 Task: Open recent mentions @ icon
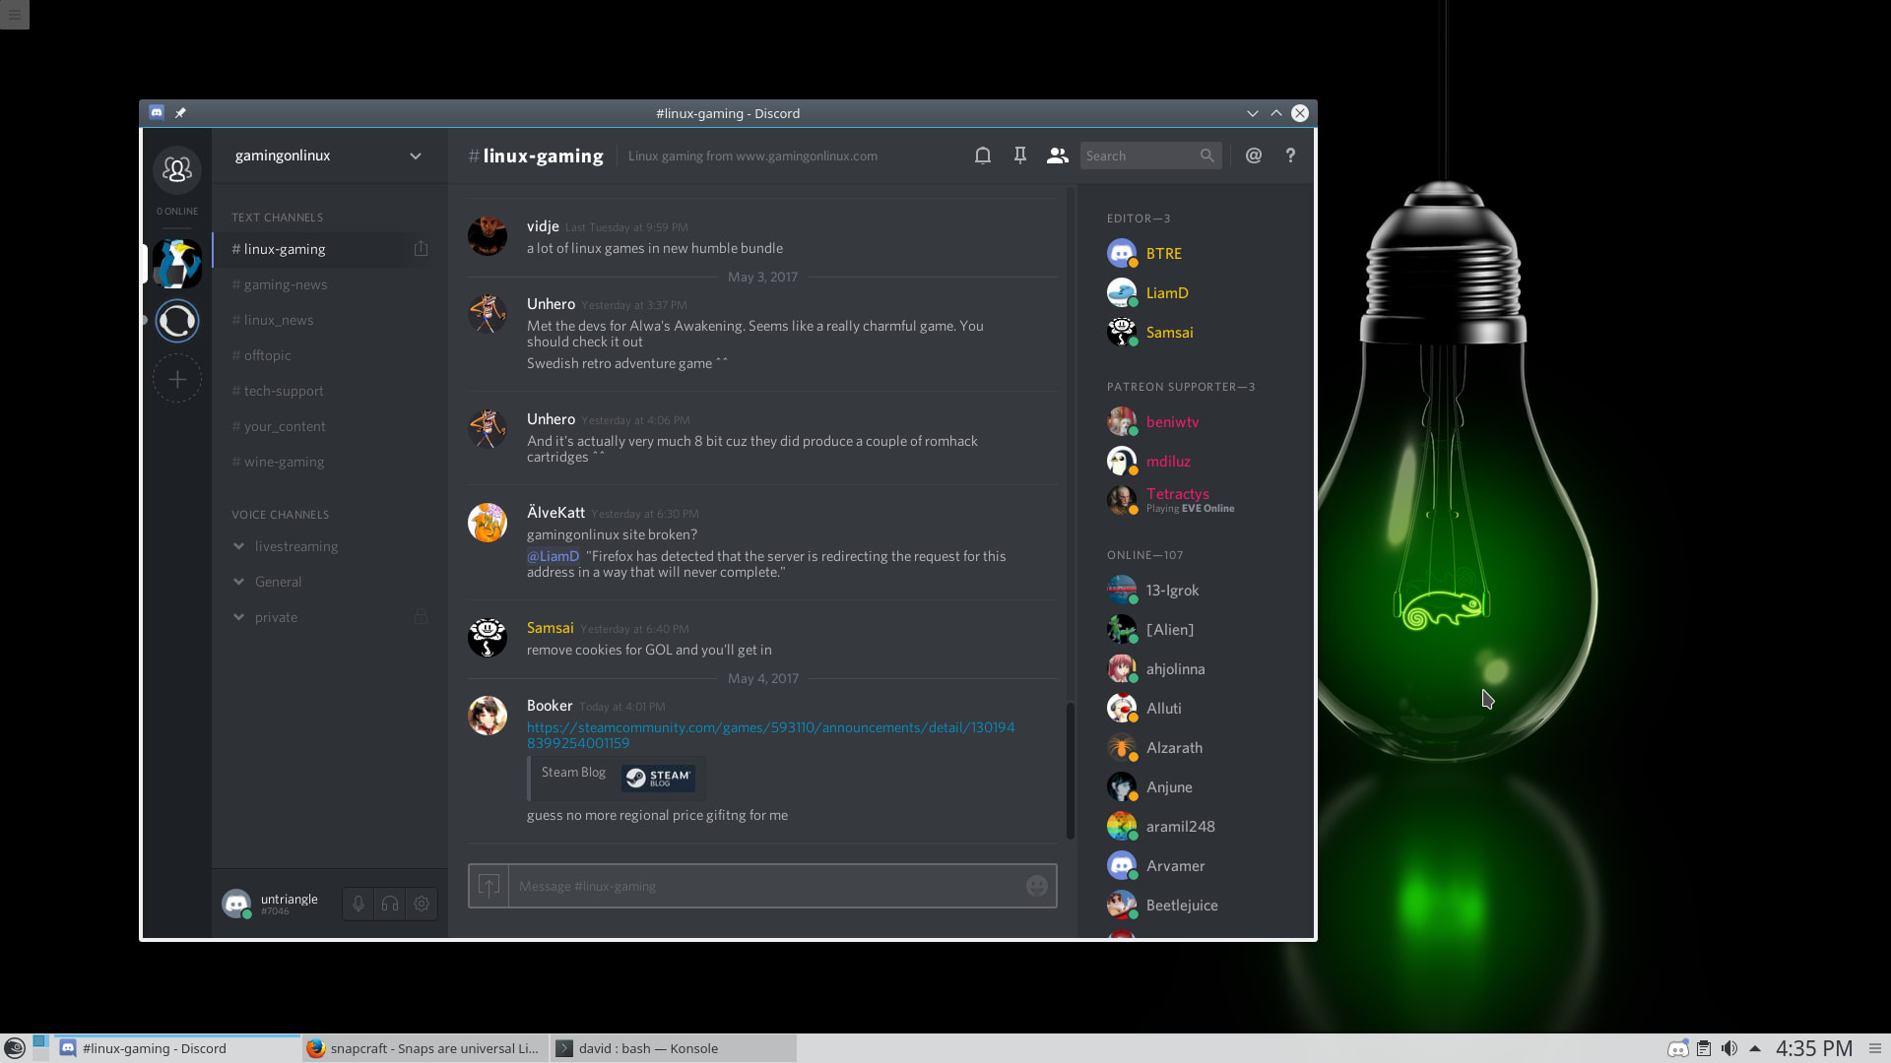pyautogui.click(x=1253, y=156)
